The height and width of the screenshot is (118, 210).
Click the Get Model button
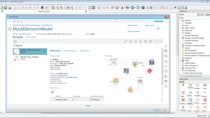(156, 110)
